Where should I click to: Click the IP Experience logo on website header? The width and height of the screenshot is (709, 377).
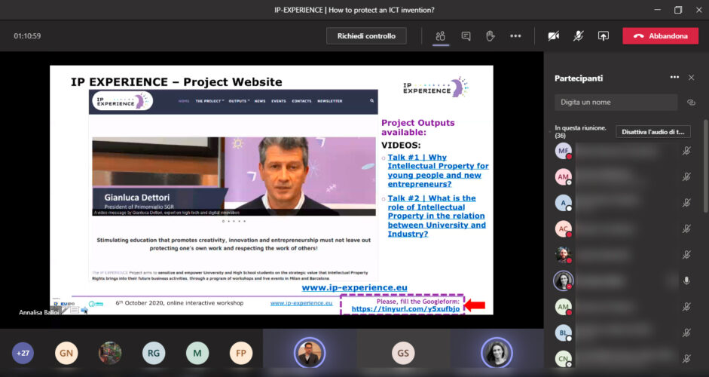click(123, 101)
